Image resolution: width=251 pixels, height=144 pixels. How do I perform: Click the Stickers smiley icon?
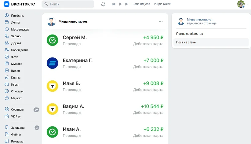pos(7,91)
